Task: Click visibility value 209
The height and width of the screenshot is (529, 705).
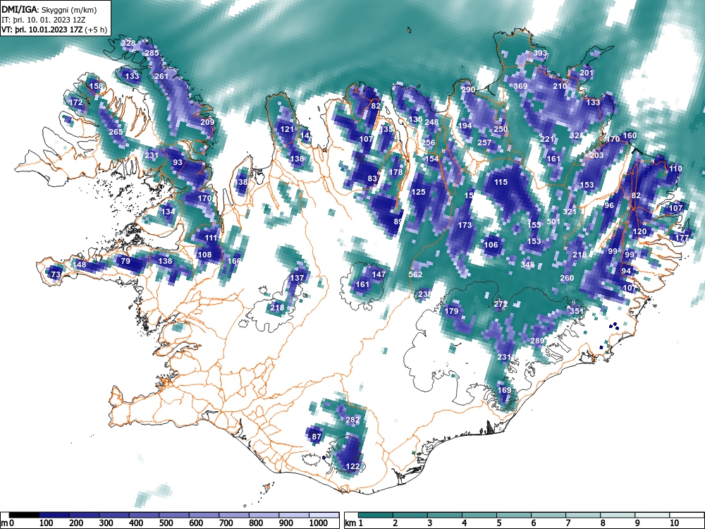Action: (x=207, y=122)
